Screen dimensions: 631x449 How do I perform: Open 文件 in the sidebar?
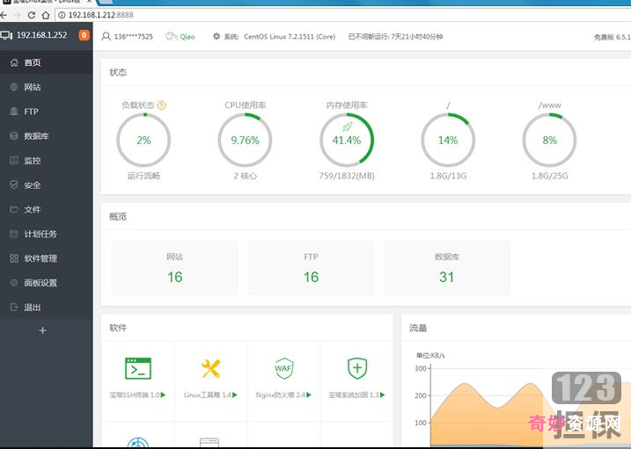coord(47,209)
